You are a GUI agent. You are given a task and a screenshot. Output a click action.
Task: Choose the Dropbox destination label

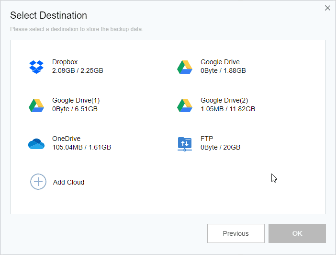[x=65, y=62]
